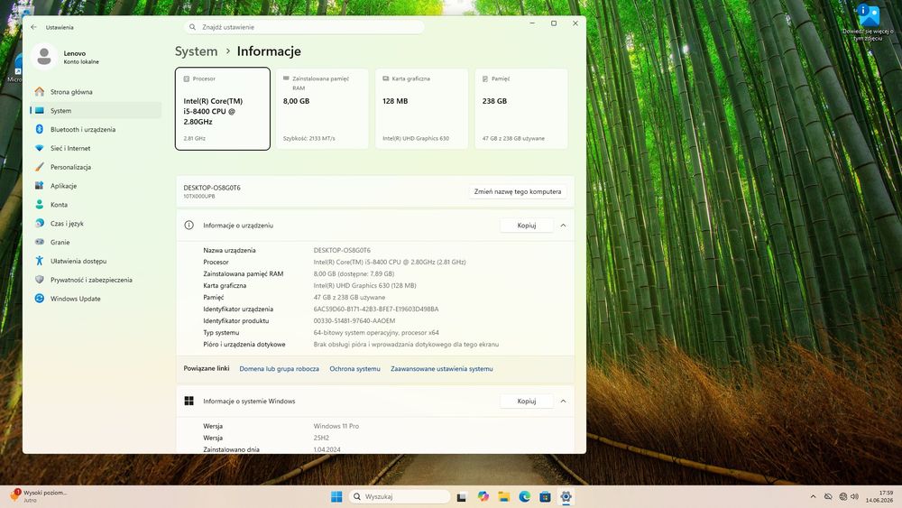Image resolution: width=902 pixels, height=508 pixels.
Task: Open Domena lub grupa robocza link
Action: pyautogui.click(x=279, y=369)
